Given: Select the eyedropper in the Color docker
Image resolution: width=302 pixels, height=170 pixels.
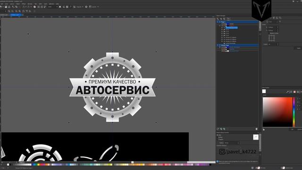Looking at the screenshot, I should 287,92.
